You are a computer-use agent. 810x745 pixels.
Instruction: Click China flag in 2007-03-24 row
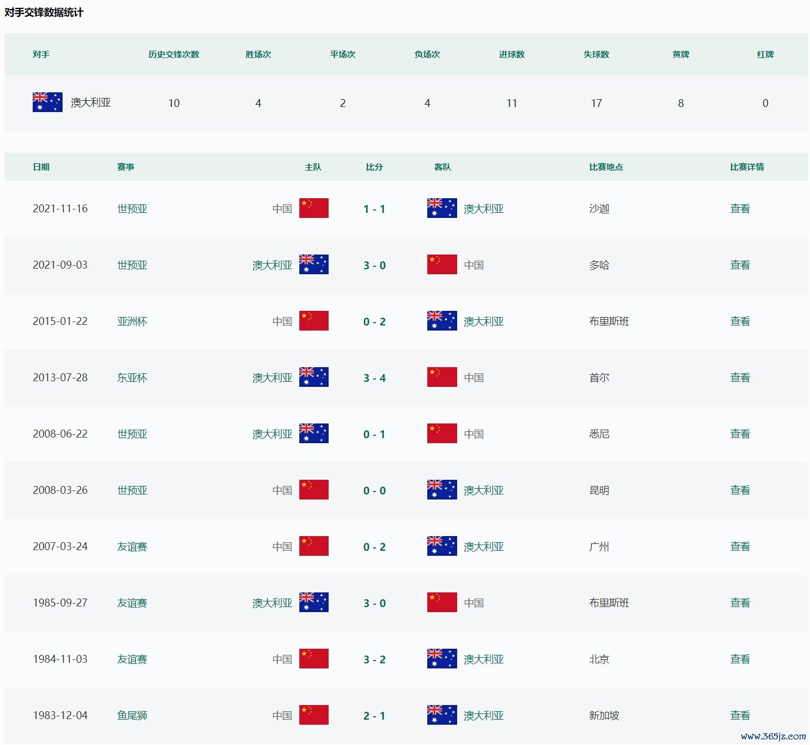314,546
